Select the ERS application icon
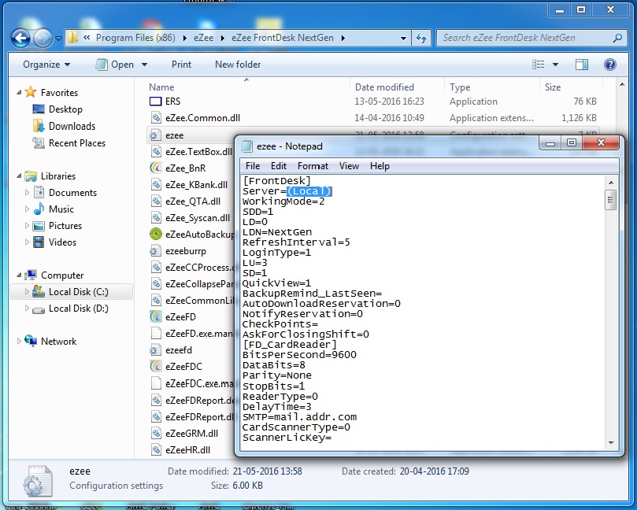Screen dimensions: 637x510 (x=156, y=102)
